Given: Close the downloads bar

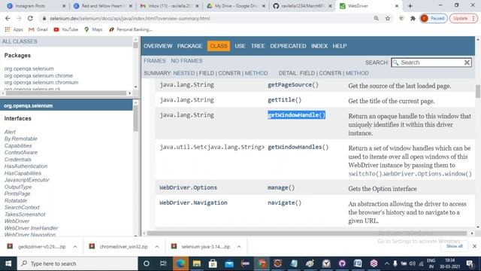Looking at the screenshot, I should tap(474, 246).
